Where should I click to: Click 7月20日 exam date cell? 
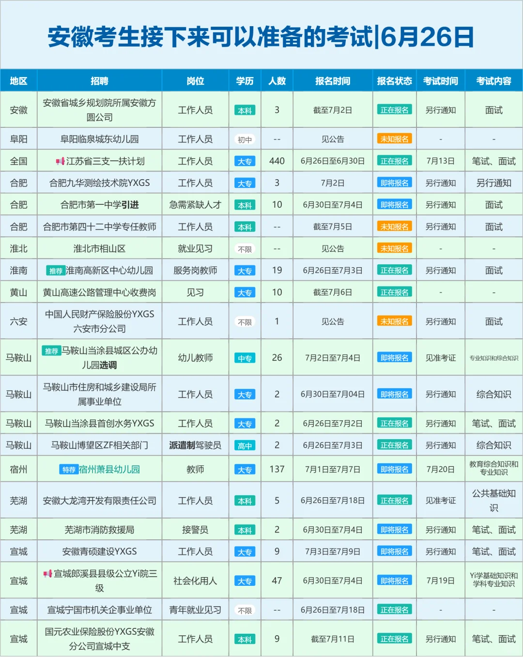[441, 469]
